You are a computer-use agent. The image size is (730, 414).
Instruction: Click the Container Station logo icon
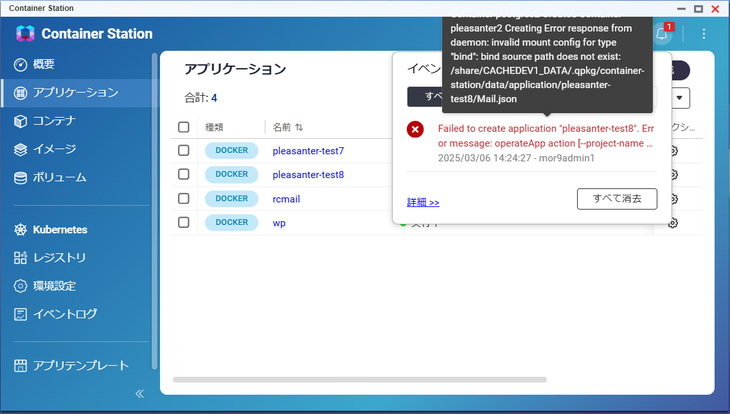pos(25,33)
